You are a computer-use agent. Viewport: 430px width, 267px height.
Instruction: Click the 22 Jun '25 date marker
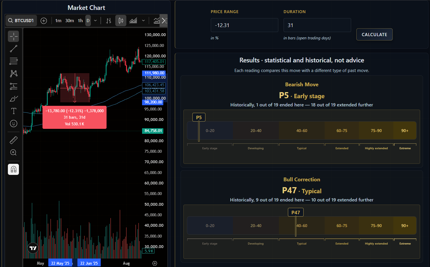89,263
